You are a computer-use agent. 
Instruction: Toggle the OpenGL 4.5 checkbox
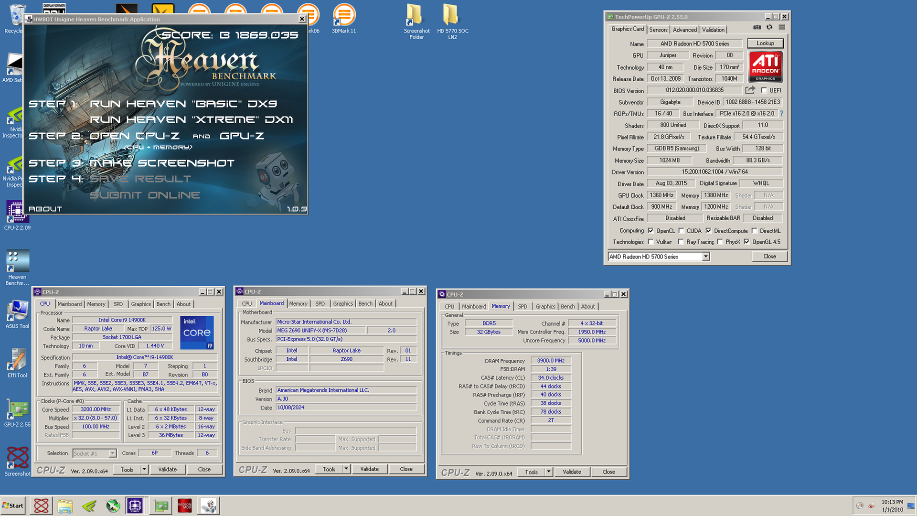(746, 242)
